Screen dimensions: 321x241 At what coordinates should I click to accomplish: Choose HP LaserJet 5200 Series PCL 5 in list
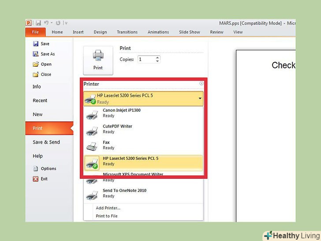[143, 162]
